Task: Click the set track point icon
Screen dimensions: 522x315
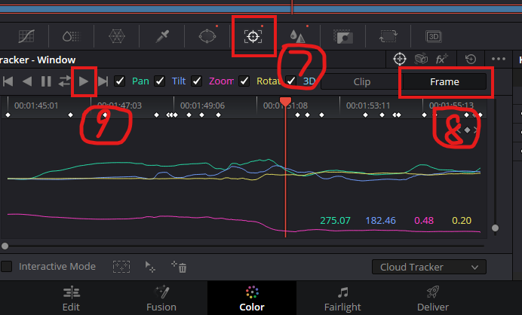Action: [x=150, y=267]
